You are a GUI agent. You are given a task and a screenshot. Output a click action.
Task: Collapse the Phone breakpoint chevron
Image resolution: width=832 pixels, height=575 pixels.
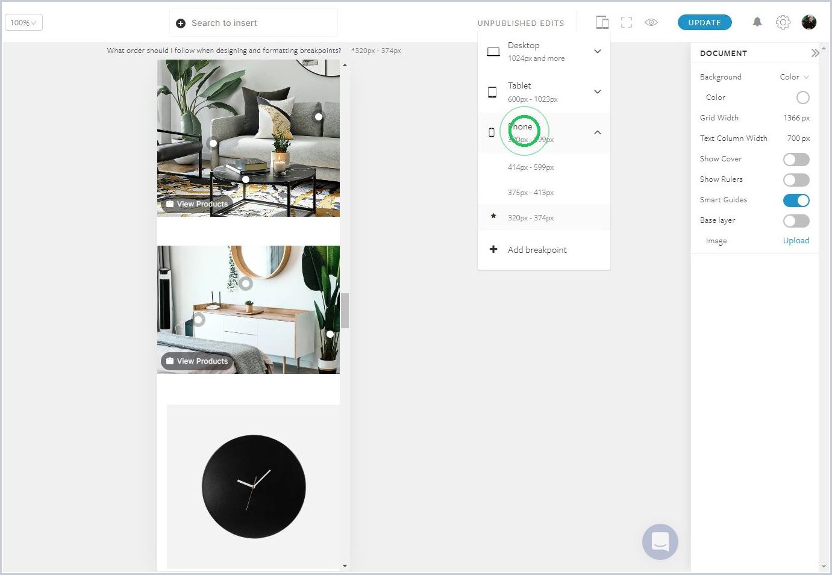(x=598, y=132)
